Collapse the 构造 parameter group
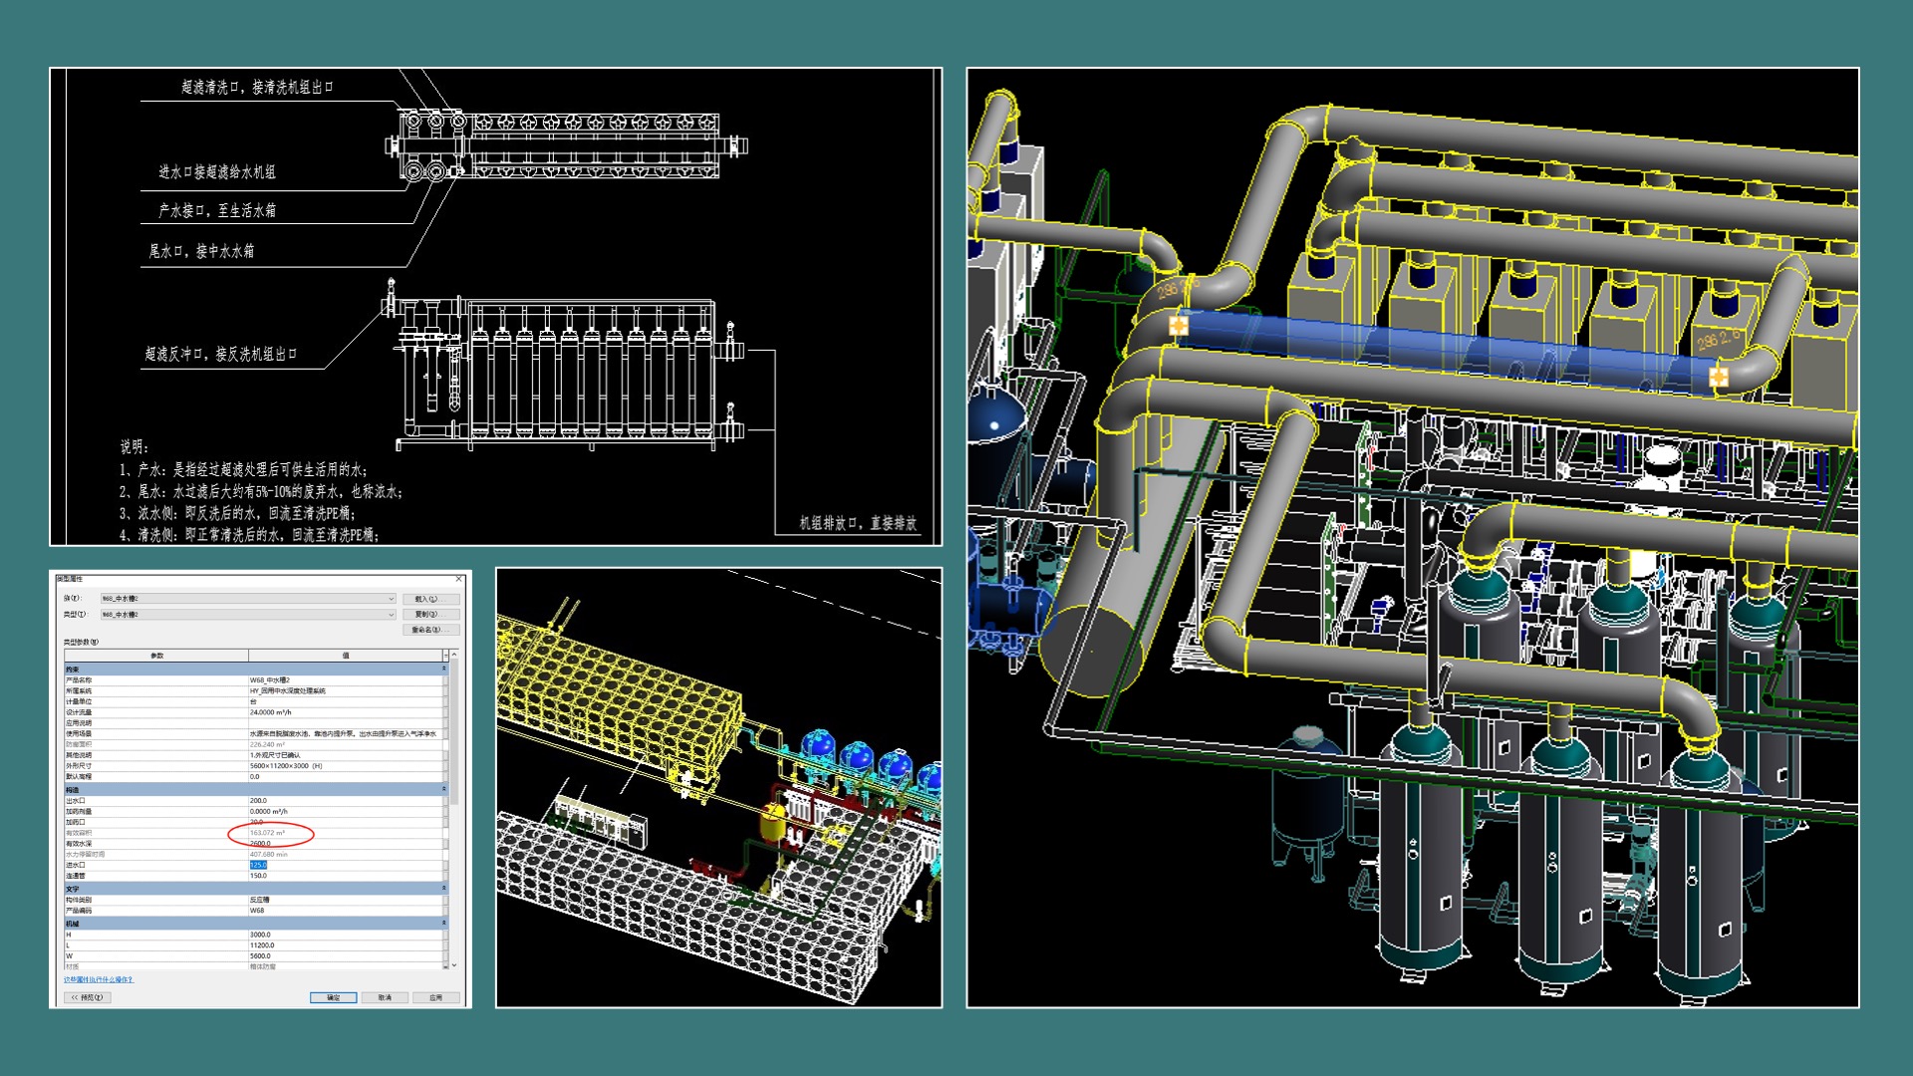This screenshot has width=1913, height=1076. (x=444, y=789)
